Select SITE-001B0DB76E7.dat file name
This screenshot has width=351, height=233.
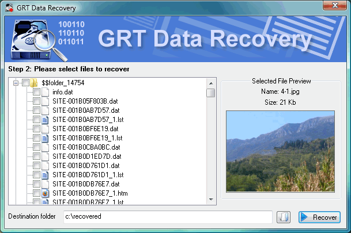click(x=86, y=184)
